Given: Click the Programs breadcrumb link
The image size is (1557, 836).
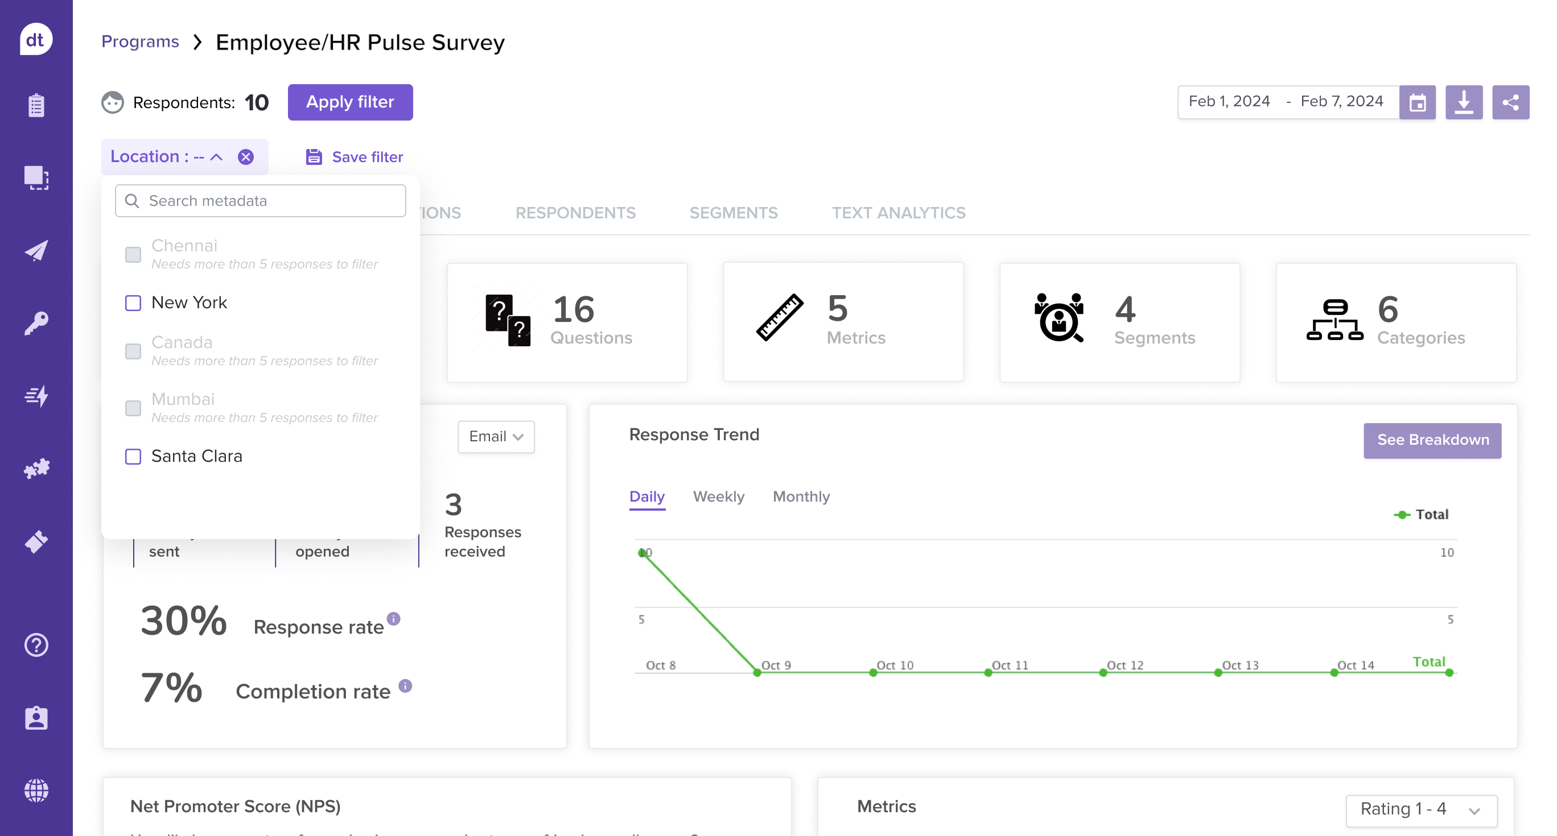Looking at the screenshot, I should 140,42.
